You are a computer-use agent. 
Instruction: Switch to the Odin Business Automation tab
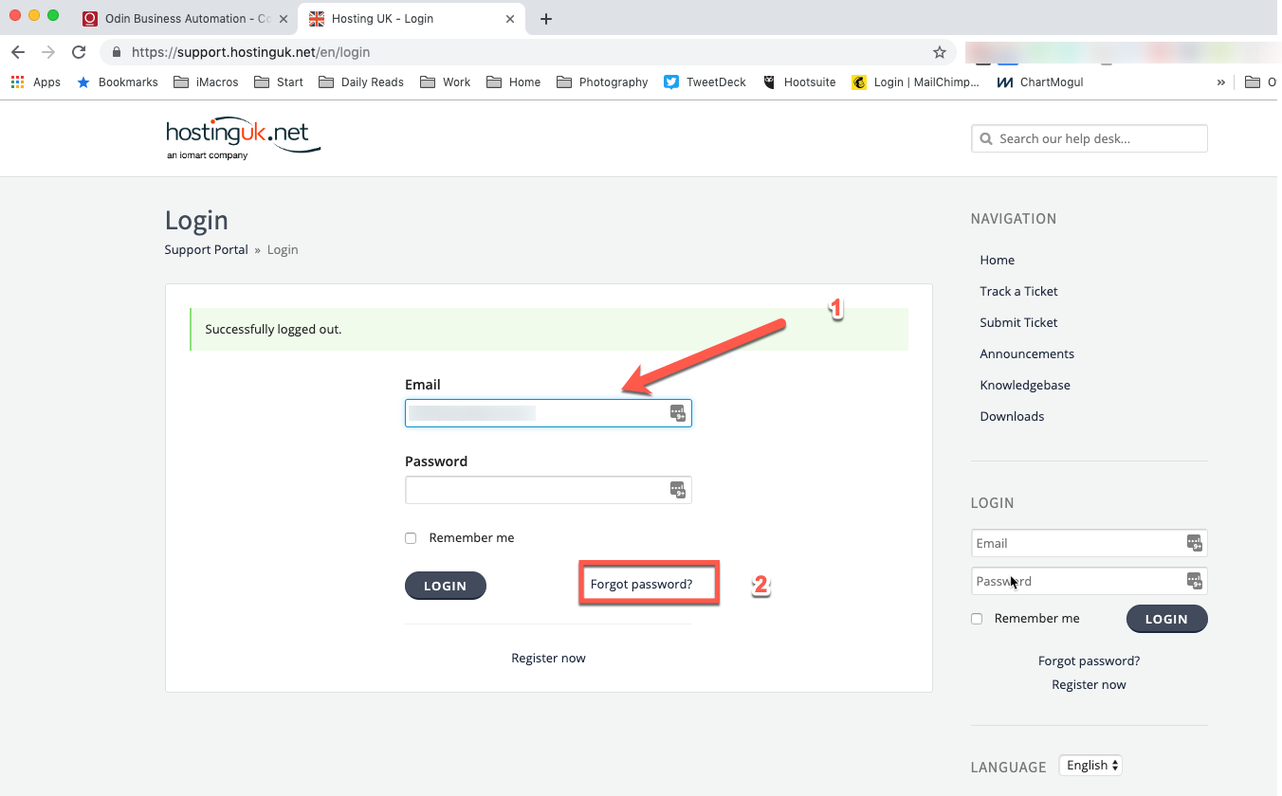coord(186,19)
